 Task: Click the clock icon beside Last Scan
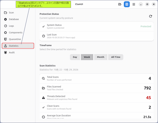coord(43,36)
